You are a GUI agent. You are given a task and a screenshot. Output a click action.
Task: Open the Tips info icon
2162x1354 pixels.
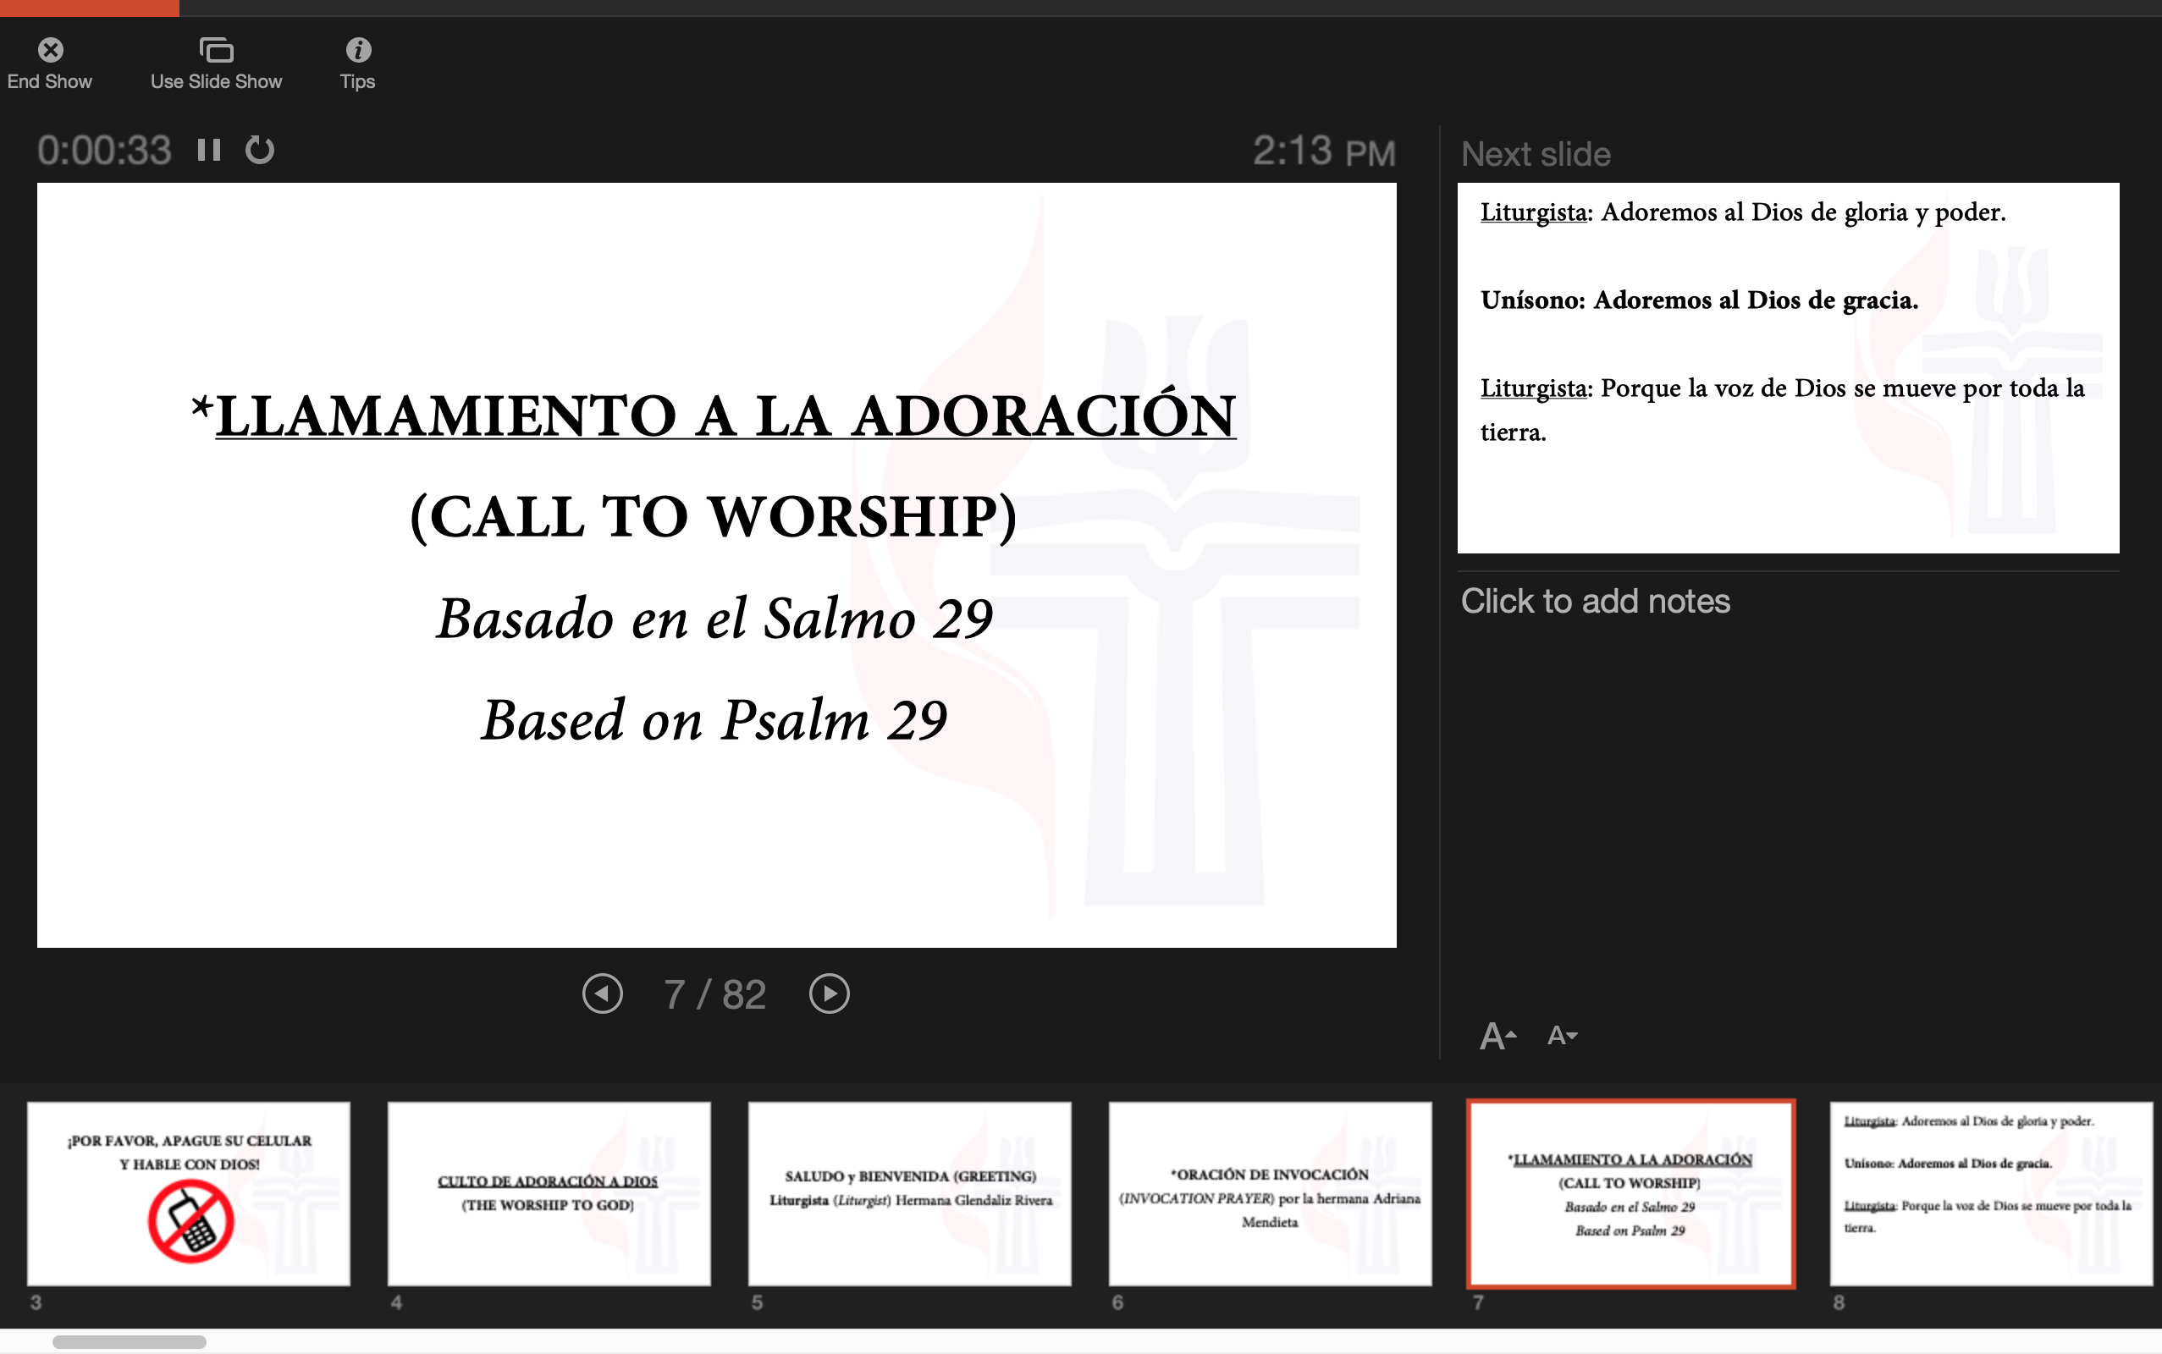[x=358, y=50]
